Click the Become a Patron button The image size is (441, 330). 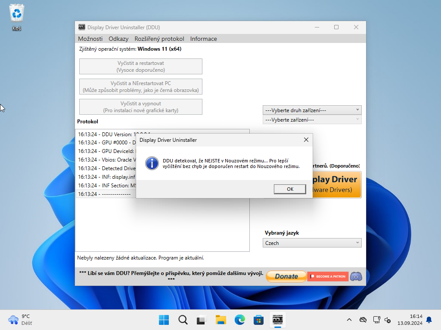pyautogui.click(x=328, y=276)
